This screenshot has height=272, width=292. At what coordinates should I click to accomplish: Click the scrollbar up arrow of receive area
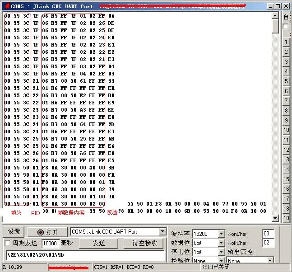pos(275,16)
